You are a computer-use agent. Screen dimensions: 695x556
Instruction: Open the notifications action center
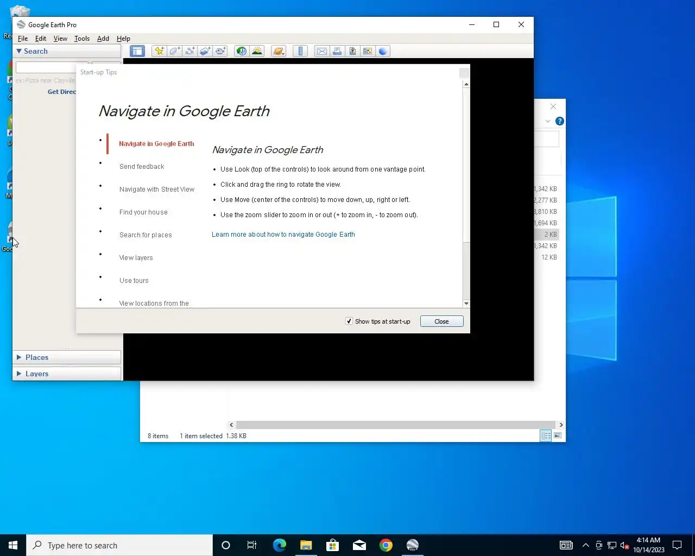pos(677,545)
